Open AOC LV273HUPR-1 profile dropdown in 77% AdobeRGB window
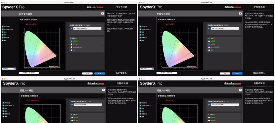 pos(88,105)
